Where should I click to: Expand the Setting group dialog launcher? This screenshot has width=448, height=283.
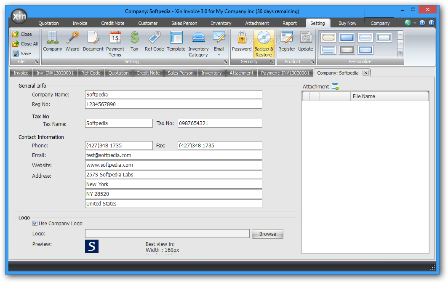[225, 62]
